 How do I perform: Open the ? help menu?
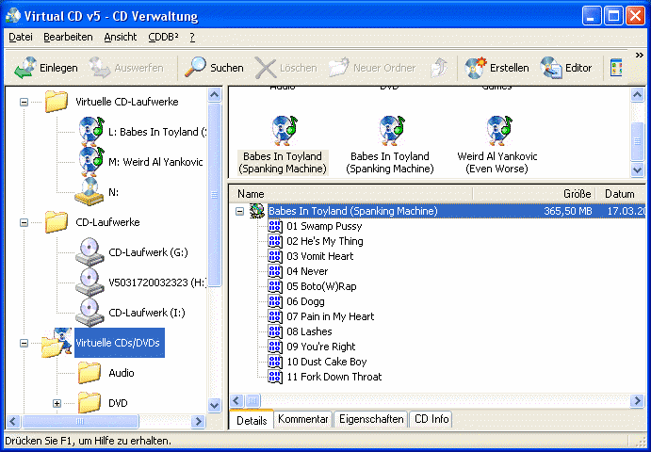tap(192, 37)
